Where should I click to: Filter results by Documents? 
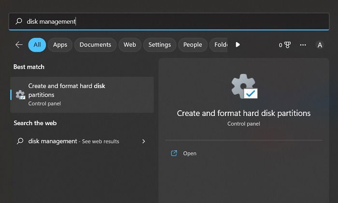point(95,45)
